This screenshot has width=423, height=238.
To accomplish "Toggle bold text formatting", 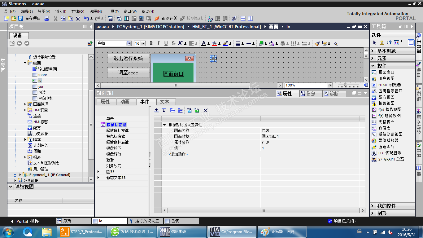I will (x=151, y=43).
